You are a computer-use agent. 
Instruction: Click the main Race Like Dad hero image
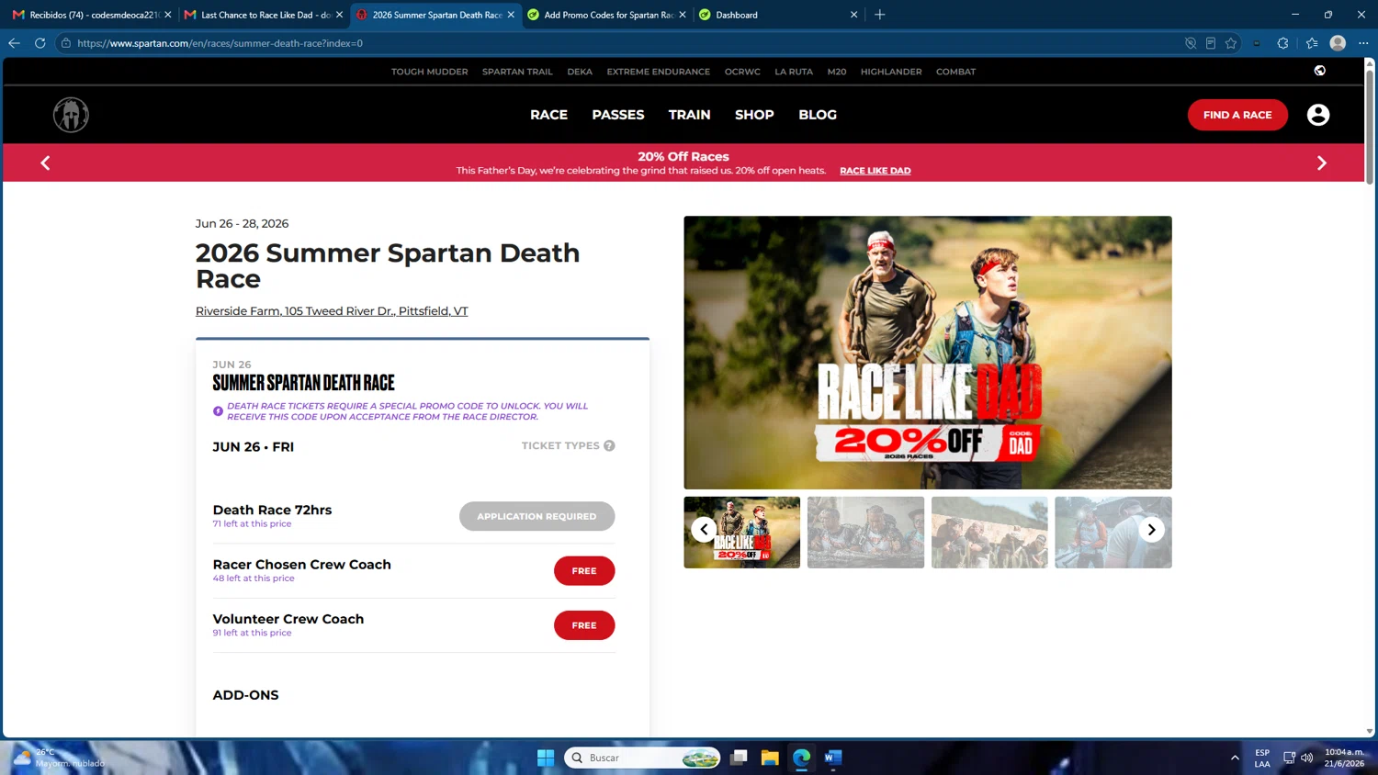(x=928, y=353)
